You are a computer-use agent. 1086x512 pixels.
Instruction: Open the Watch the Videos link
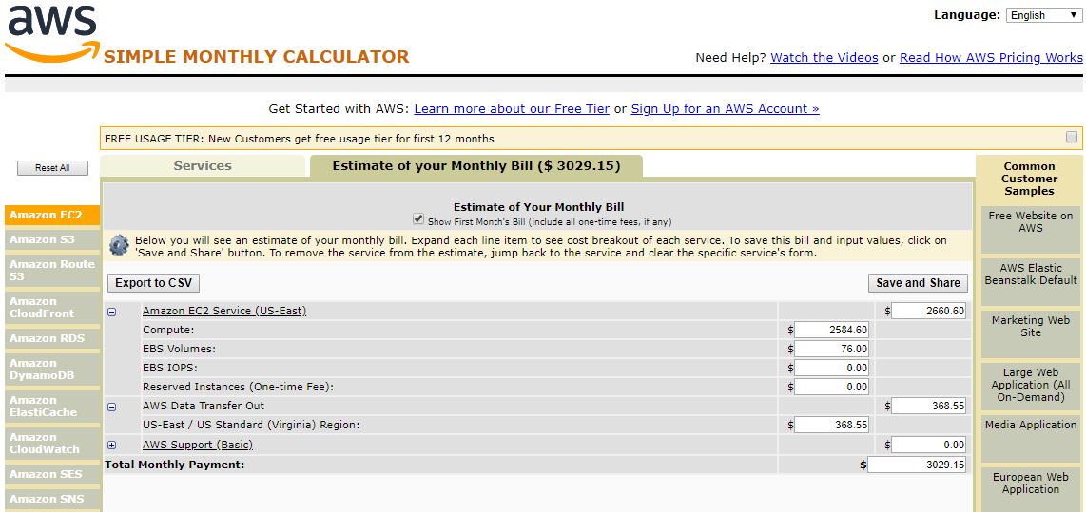(x=824, y=57)
